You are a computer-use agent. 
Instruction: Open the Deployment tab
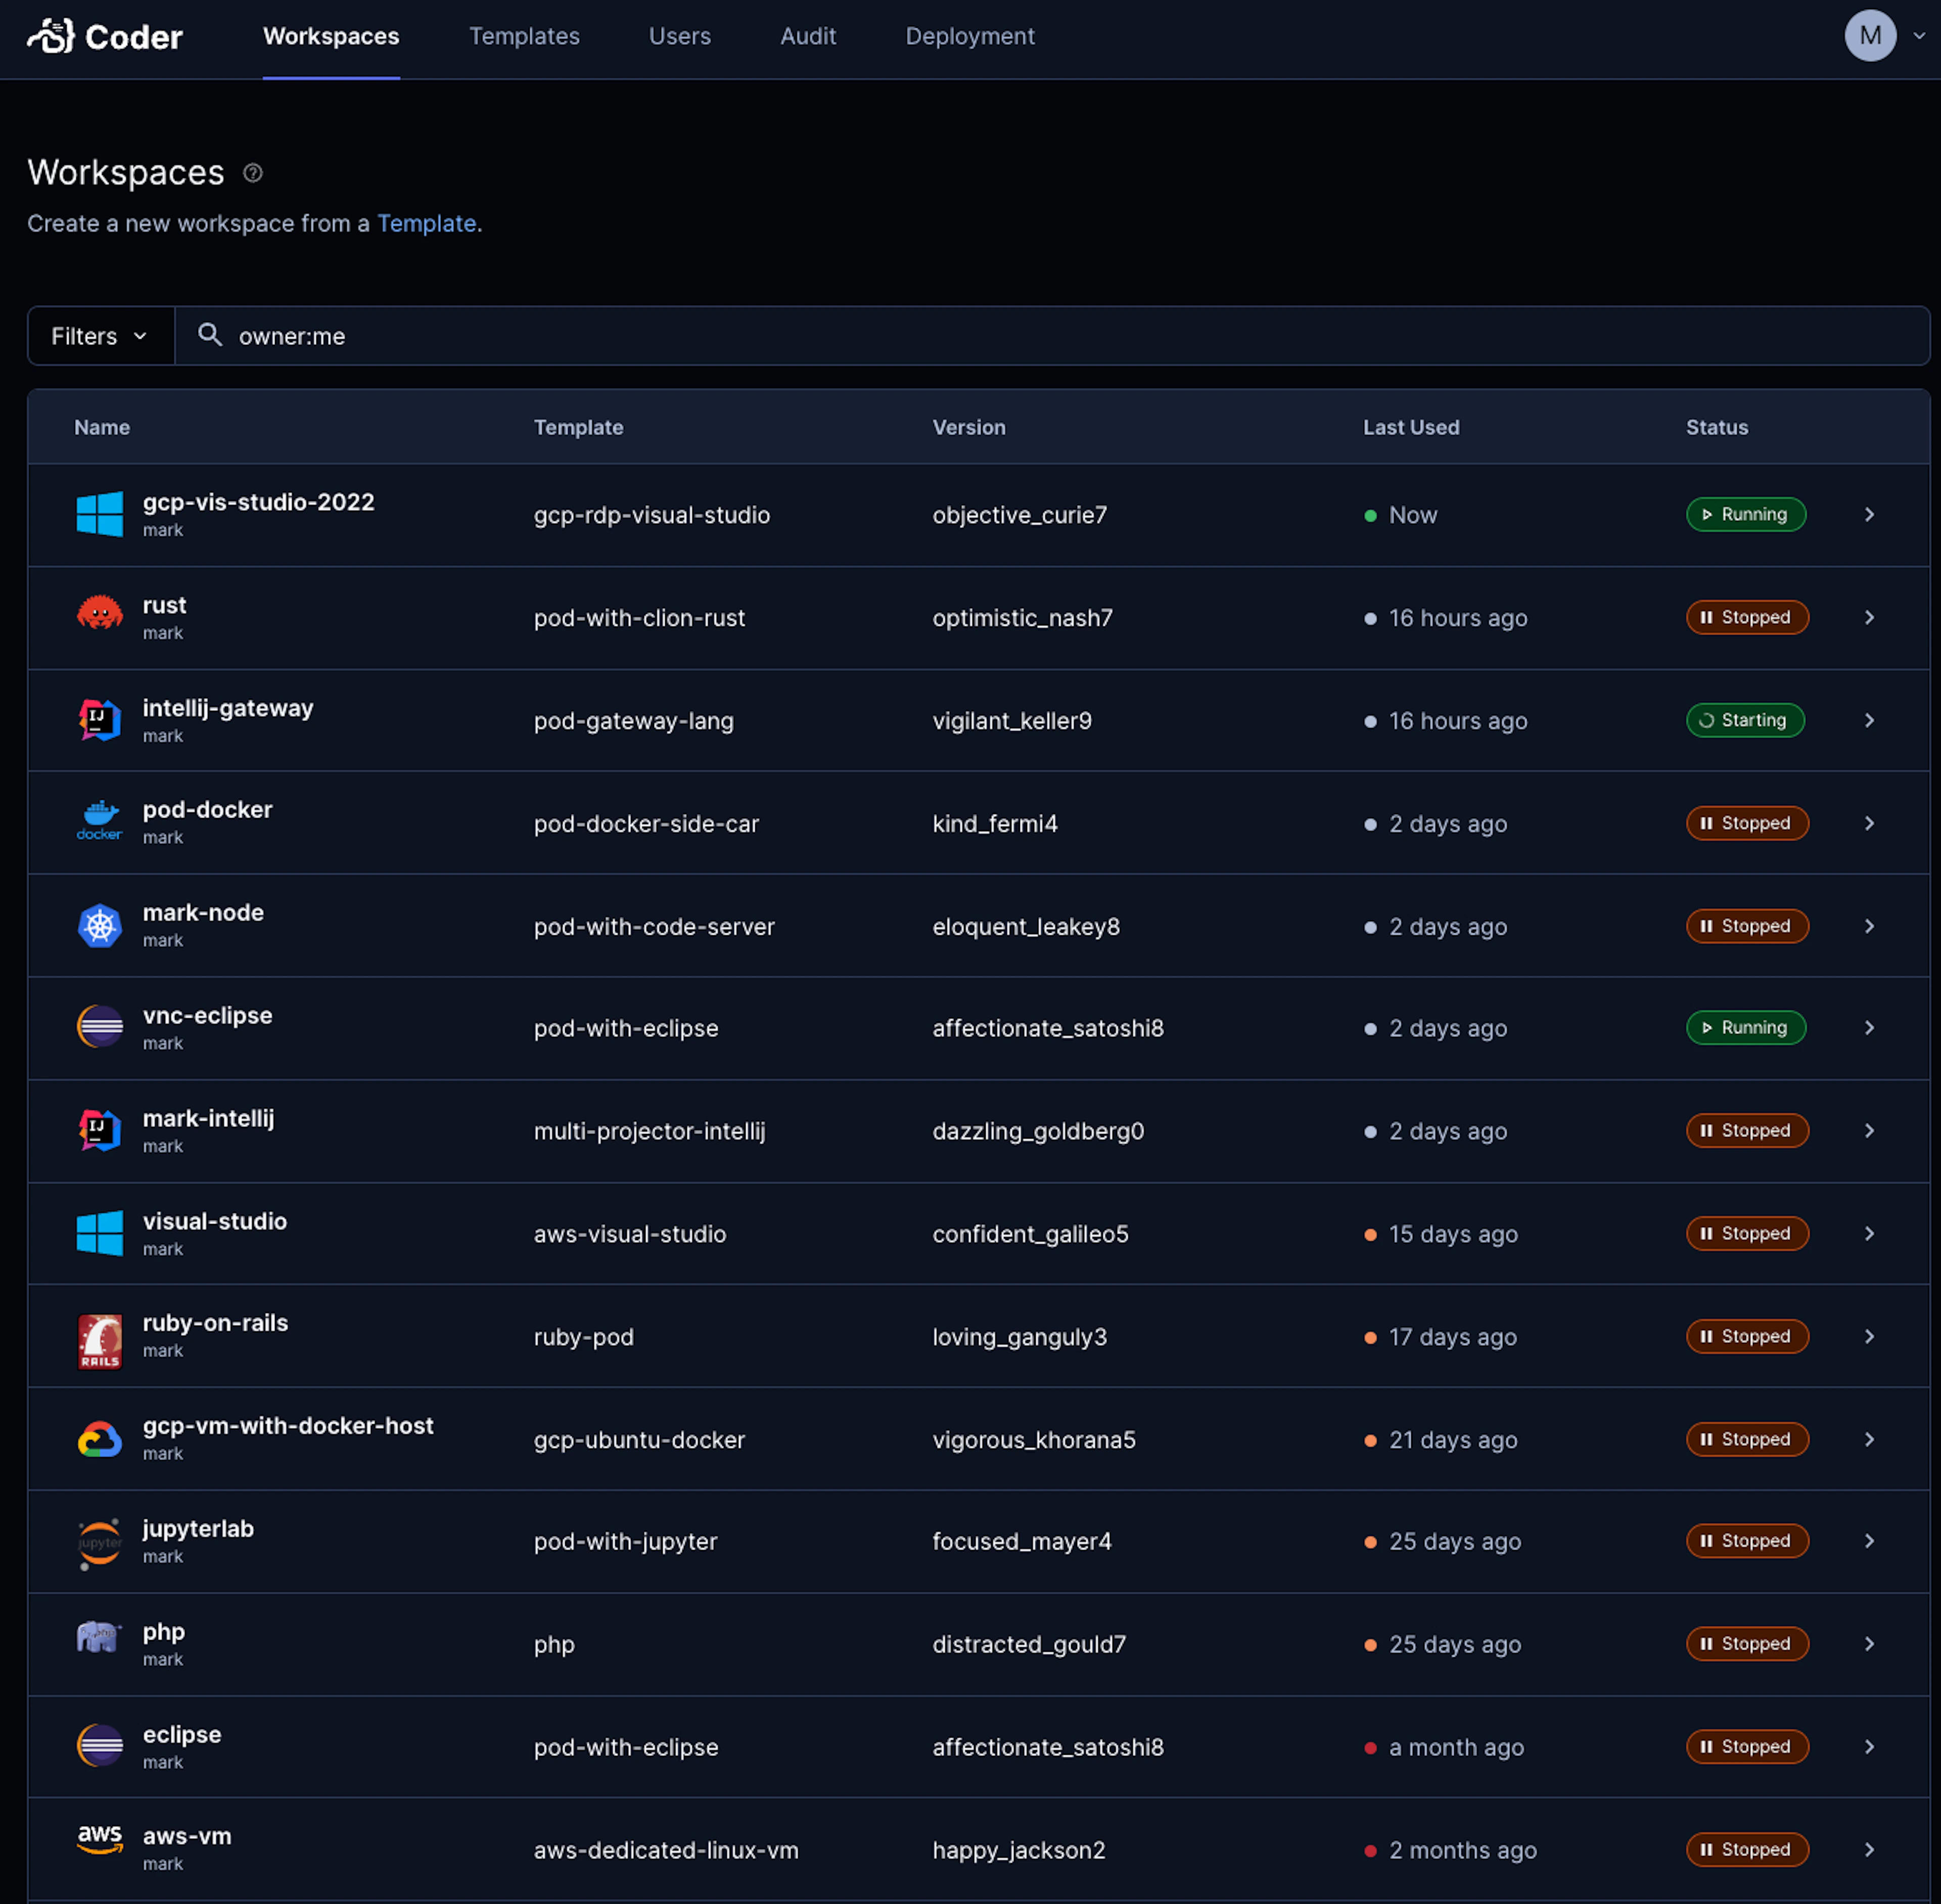tap(969, 37)
